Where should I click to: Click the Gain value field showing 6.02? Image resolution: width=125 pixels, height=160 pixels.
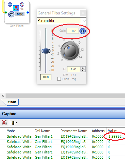coord(73,31)
